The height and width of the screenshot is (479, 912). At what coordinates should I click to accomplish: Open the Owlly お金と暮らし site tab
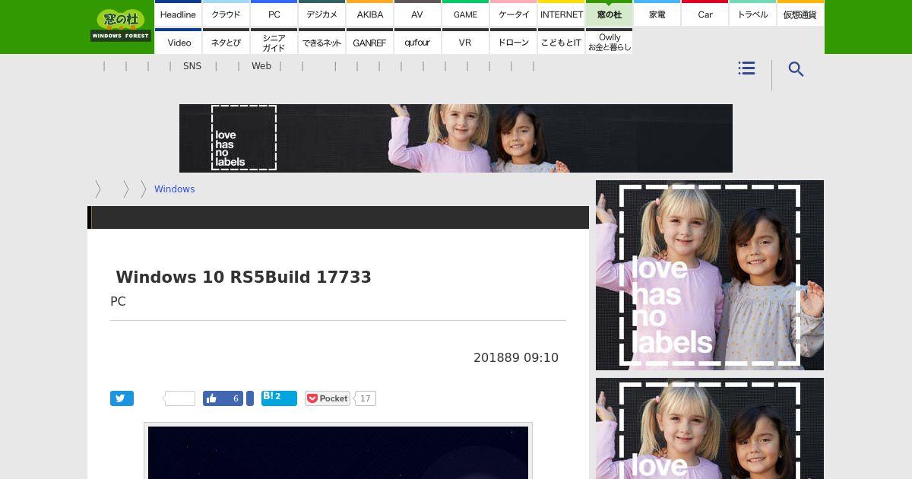point(609,42)
